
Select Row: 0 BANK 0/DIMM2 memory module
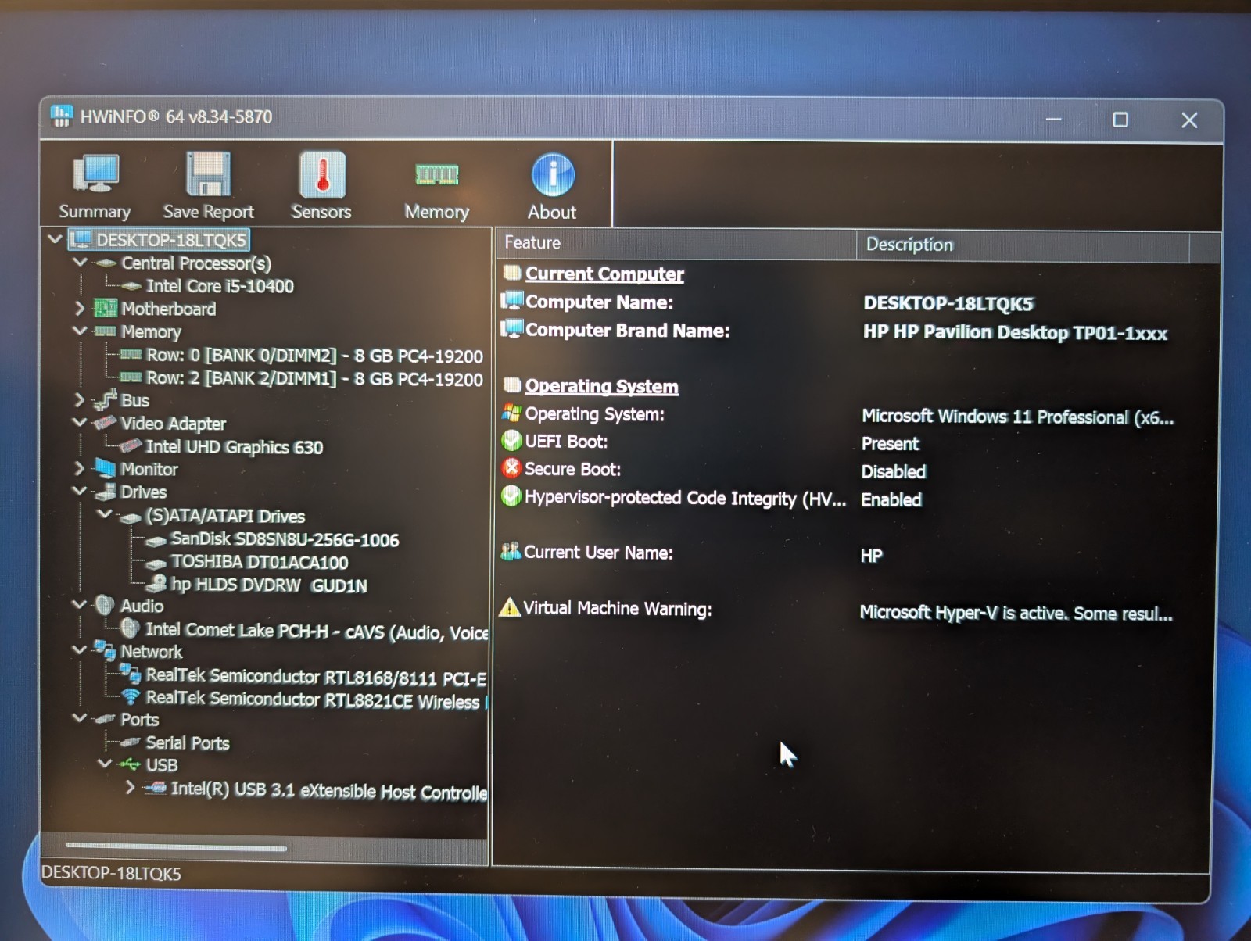[x=314, y=356]
